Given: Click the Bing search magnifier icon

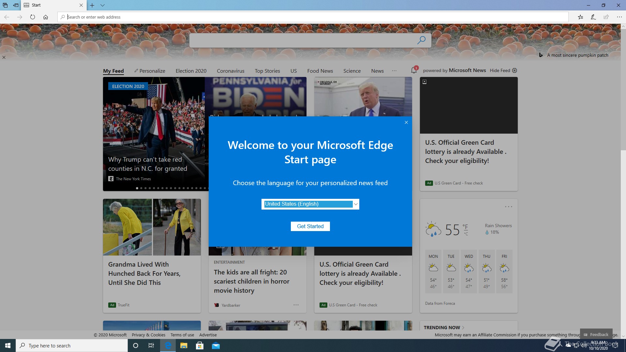Looking at the screenshot, I should pyautogui.click(x=421, y=40).
